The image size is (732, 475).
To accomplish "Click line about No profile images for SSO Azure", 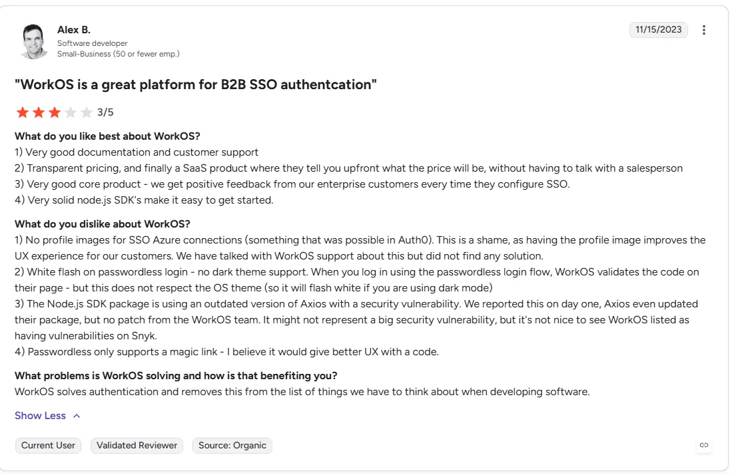I will (x=360, y=248).
